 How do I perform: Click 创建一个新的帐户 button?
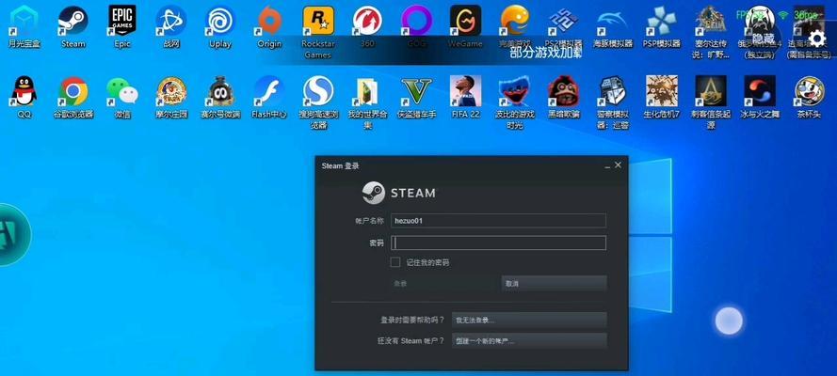529,341
